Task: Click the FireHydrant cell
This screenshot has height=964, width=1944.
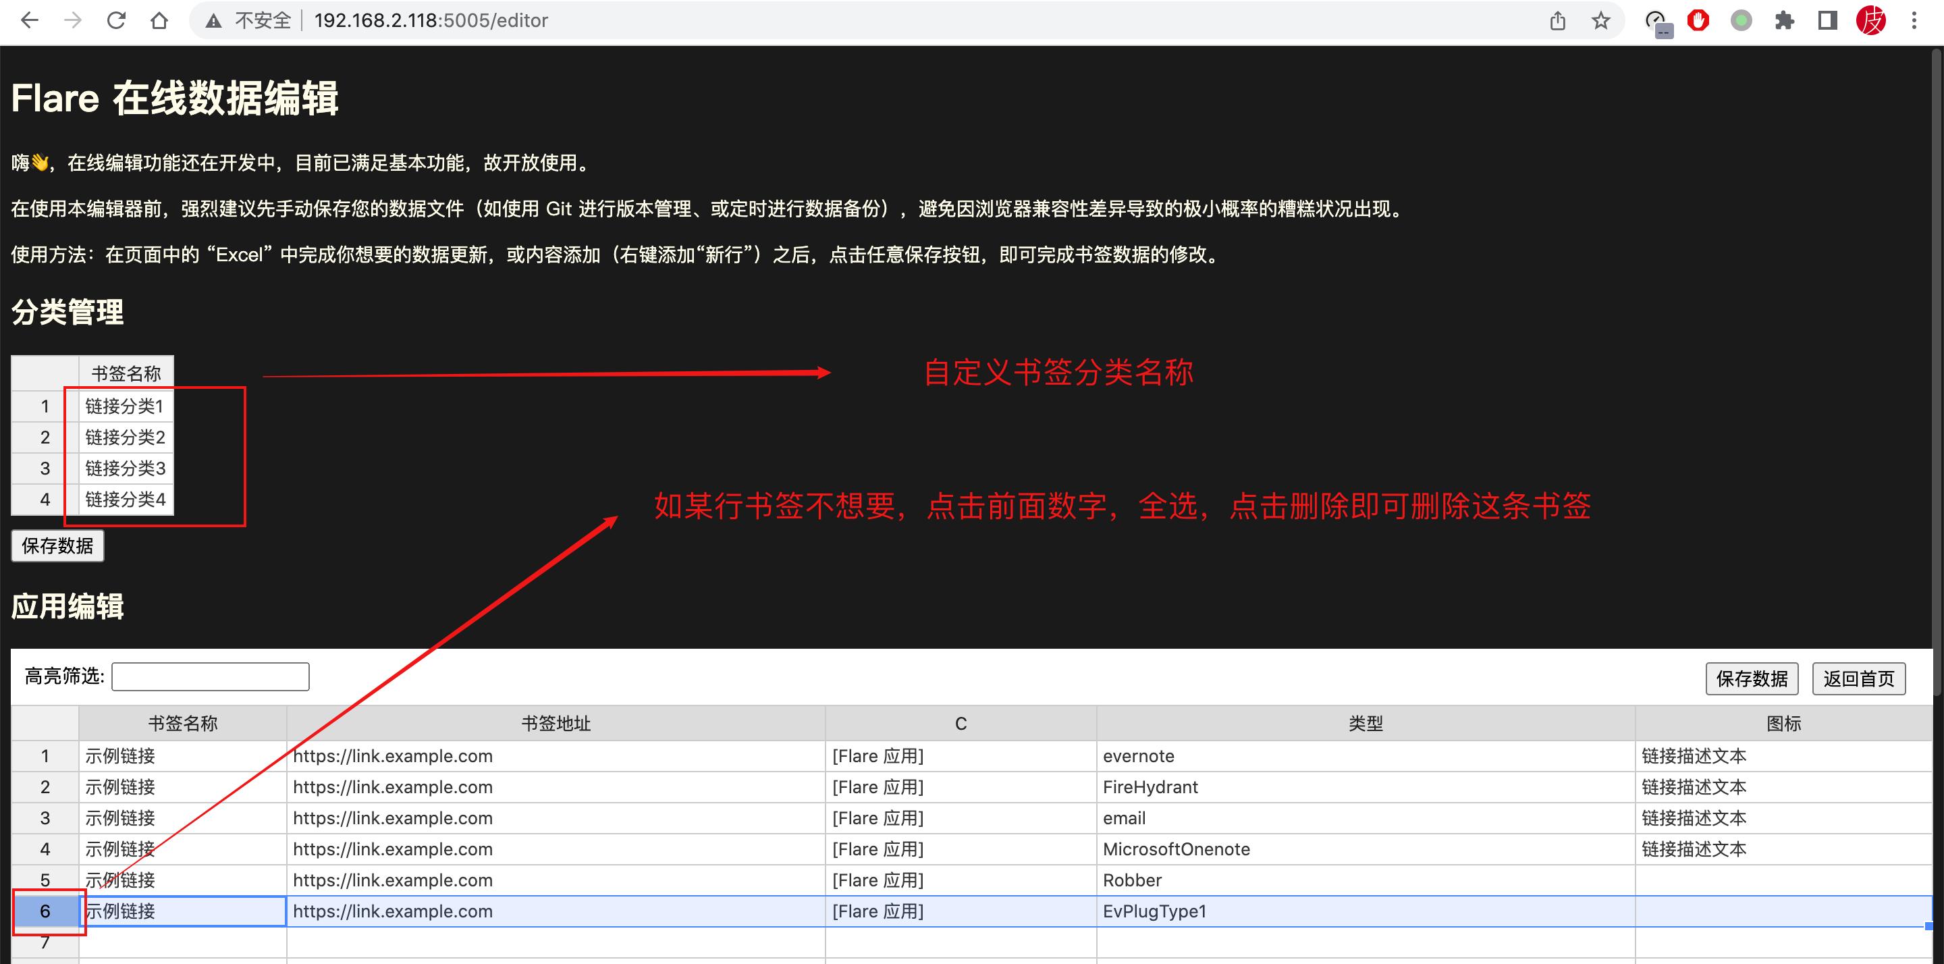Action: pyautogui.click(x=1366, y=786)
